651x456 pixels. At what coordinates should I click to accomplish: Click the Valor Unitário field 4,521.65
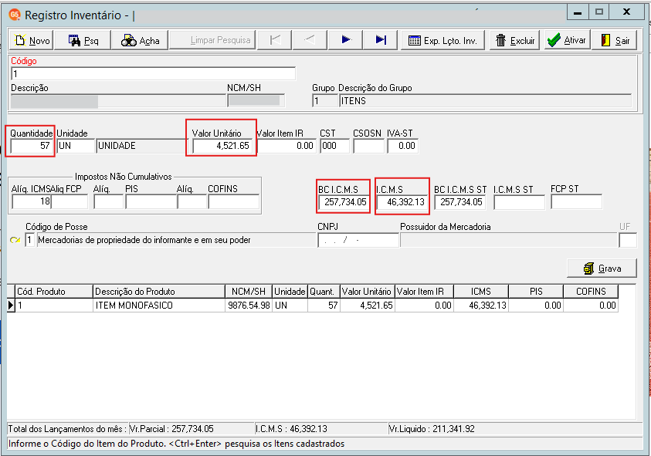click(222, 146)
